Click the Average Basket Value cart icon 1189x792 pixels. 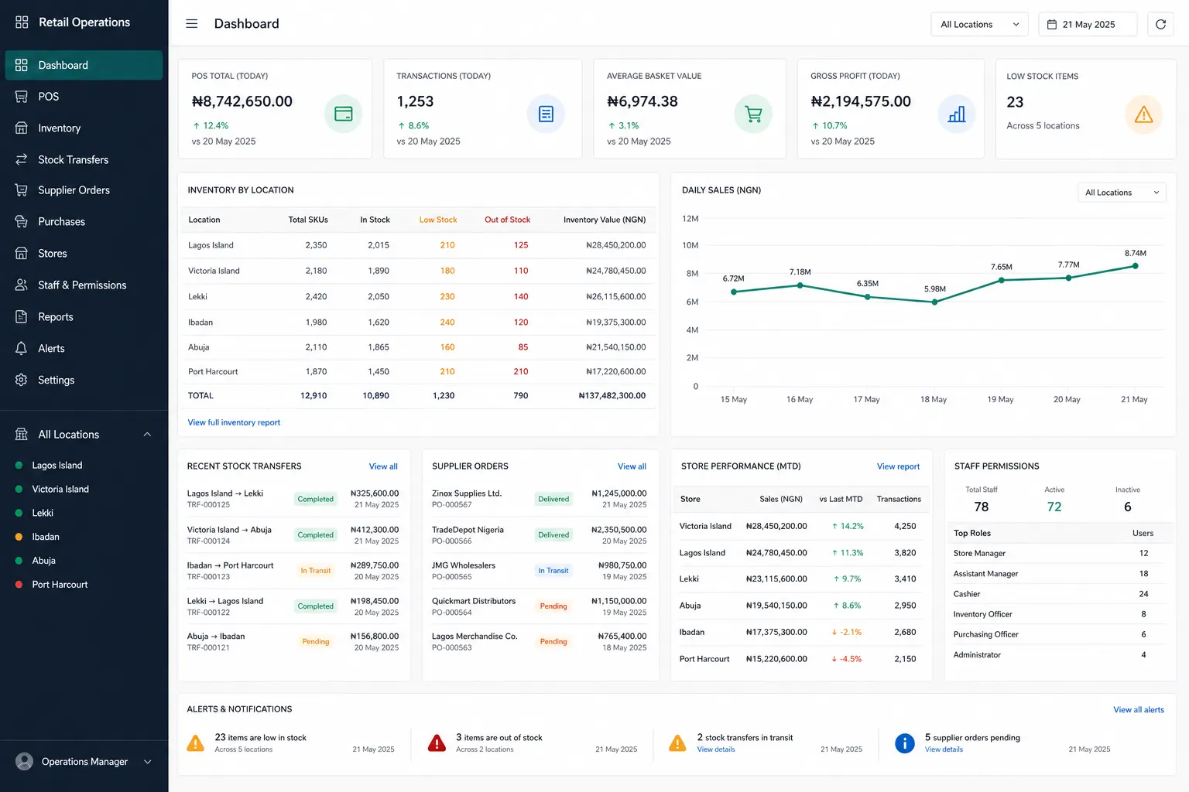(x=753, y=114)
